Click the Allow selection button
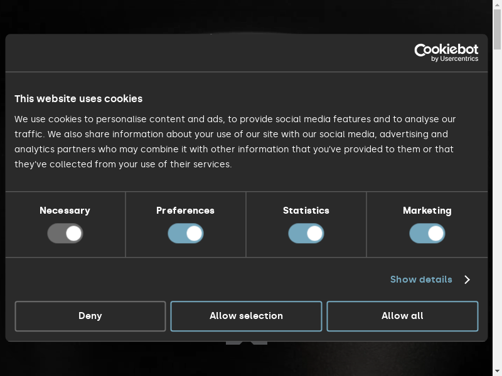The image size is (502, 376). pos(246,316)
